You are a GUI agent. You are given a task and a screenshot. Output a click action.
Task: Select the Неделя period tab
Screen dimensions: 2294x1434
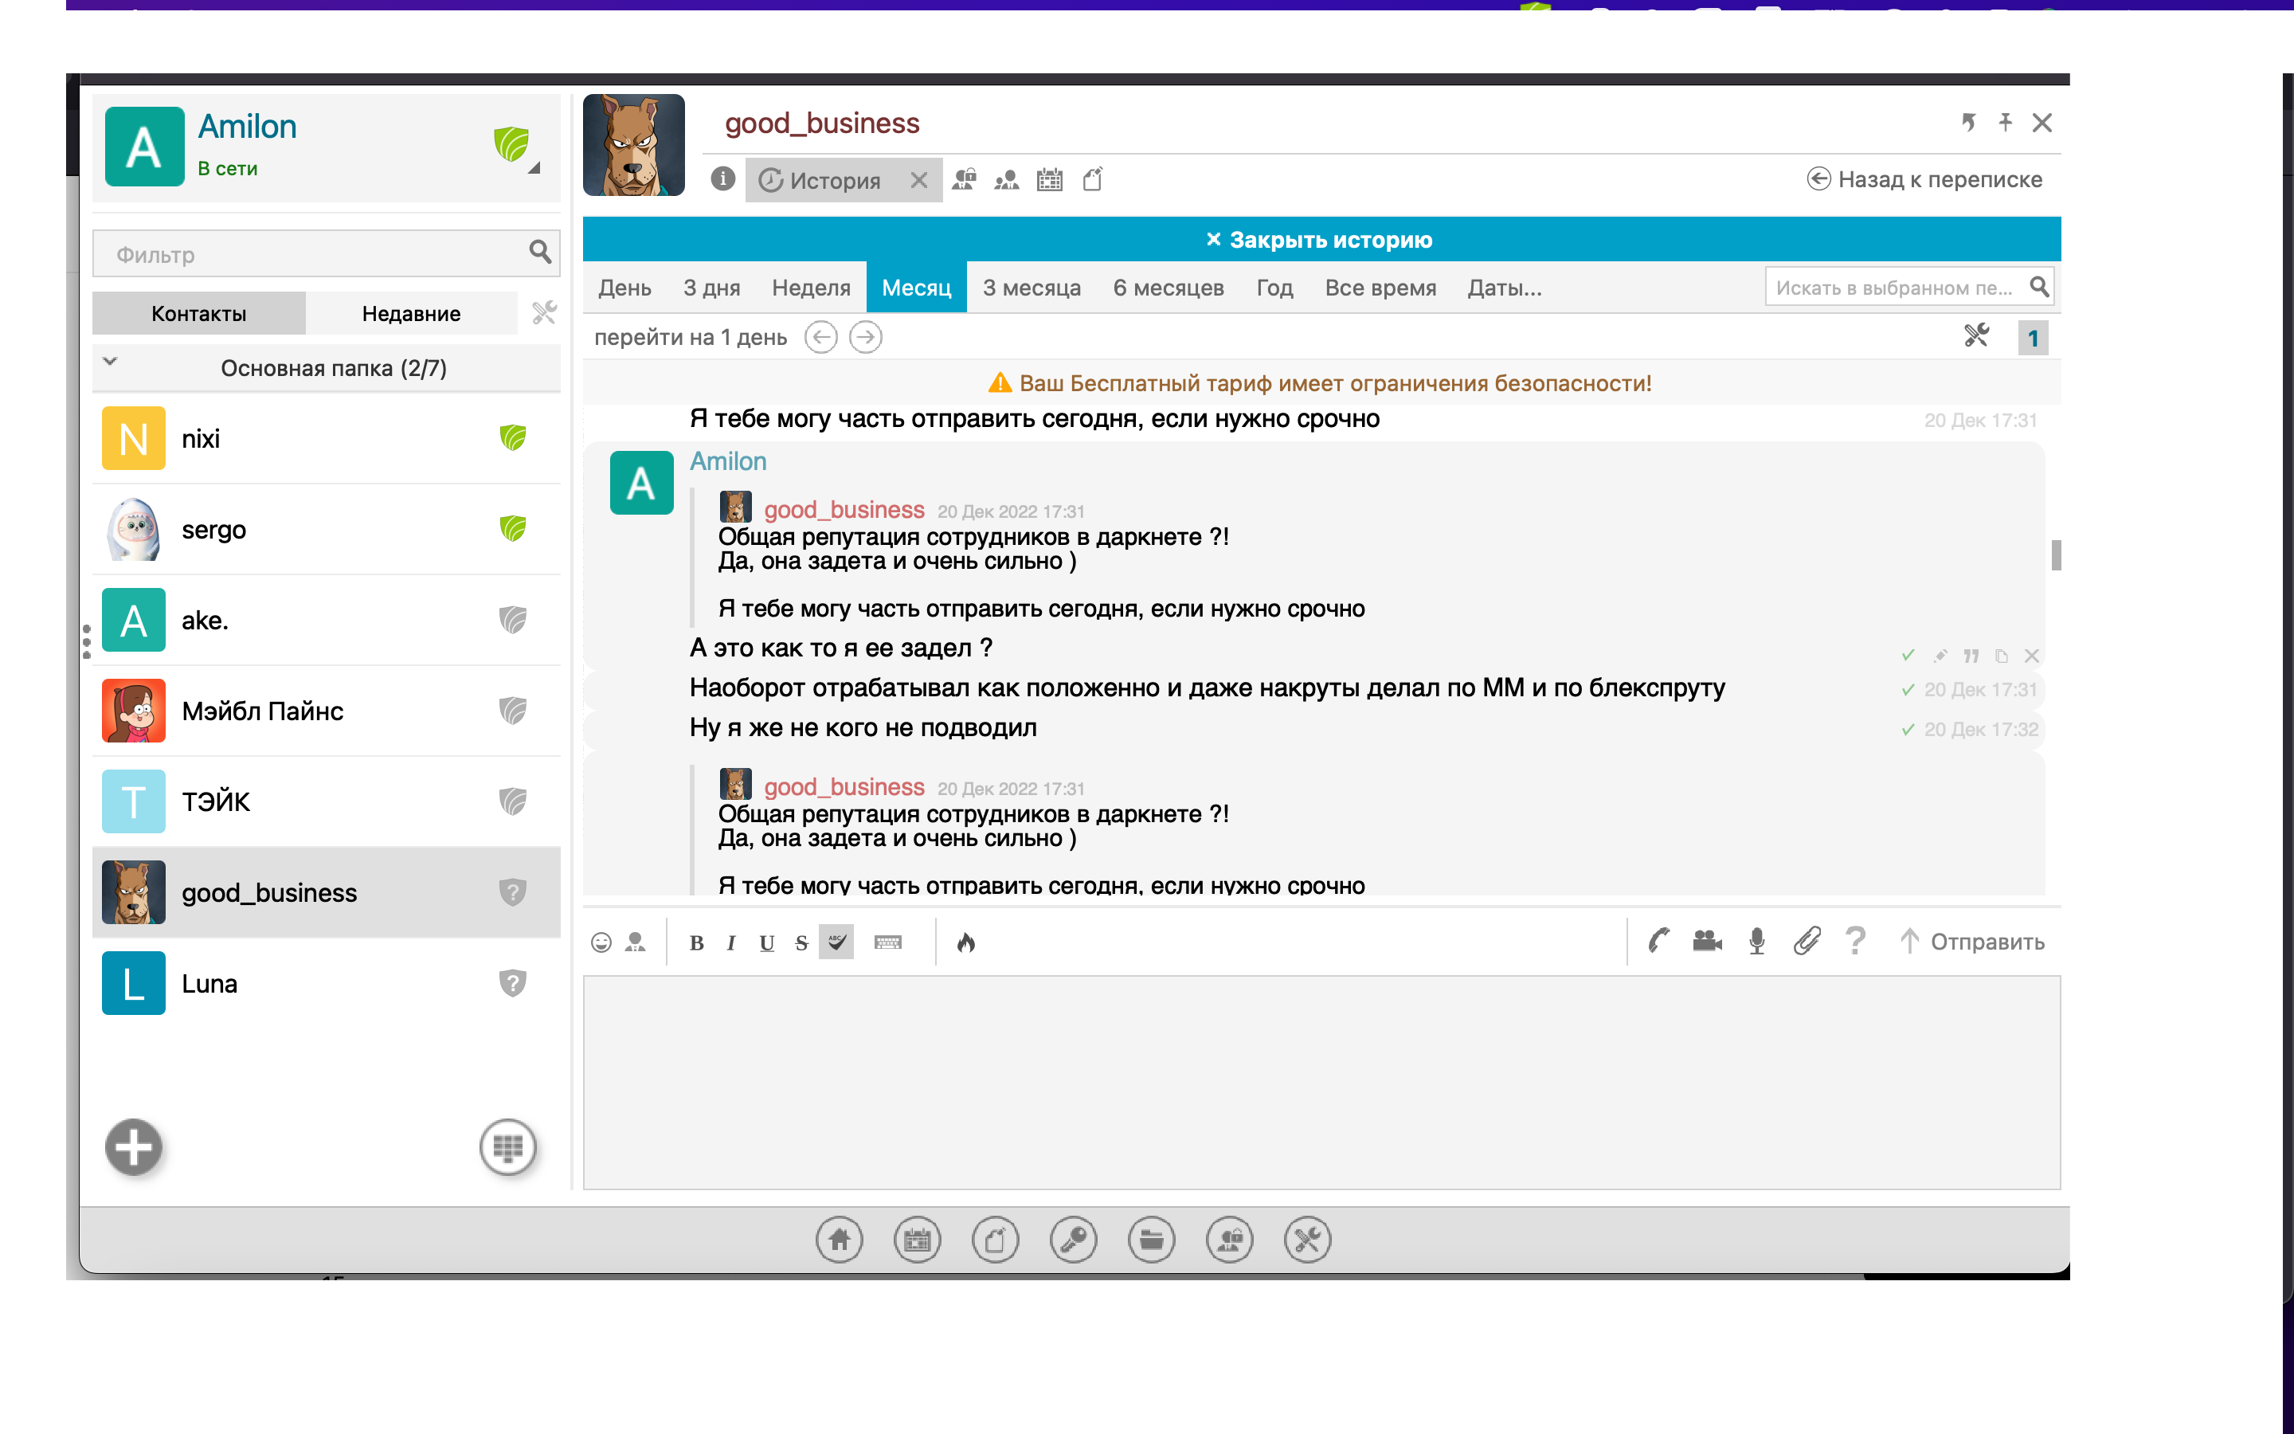click(811, 288)
